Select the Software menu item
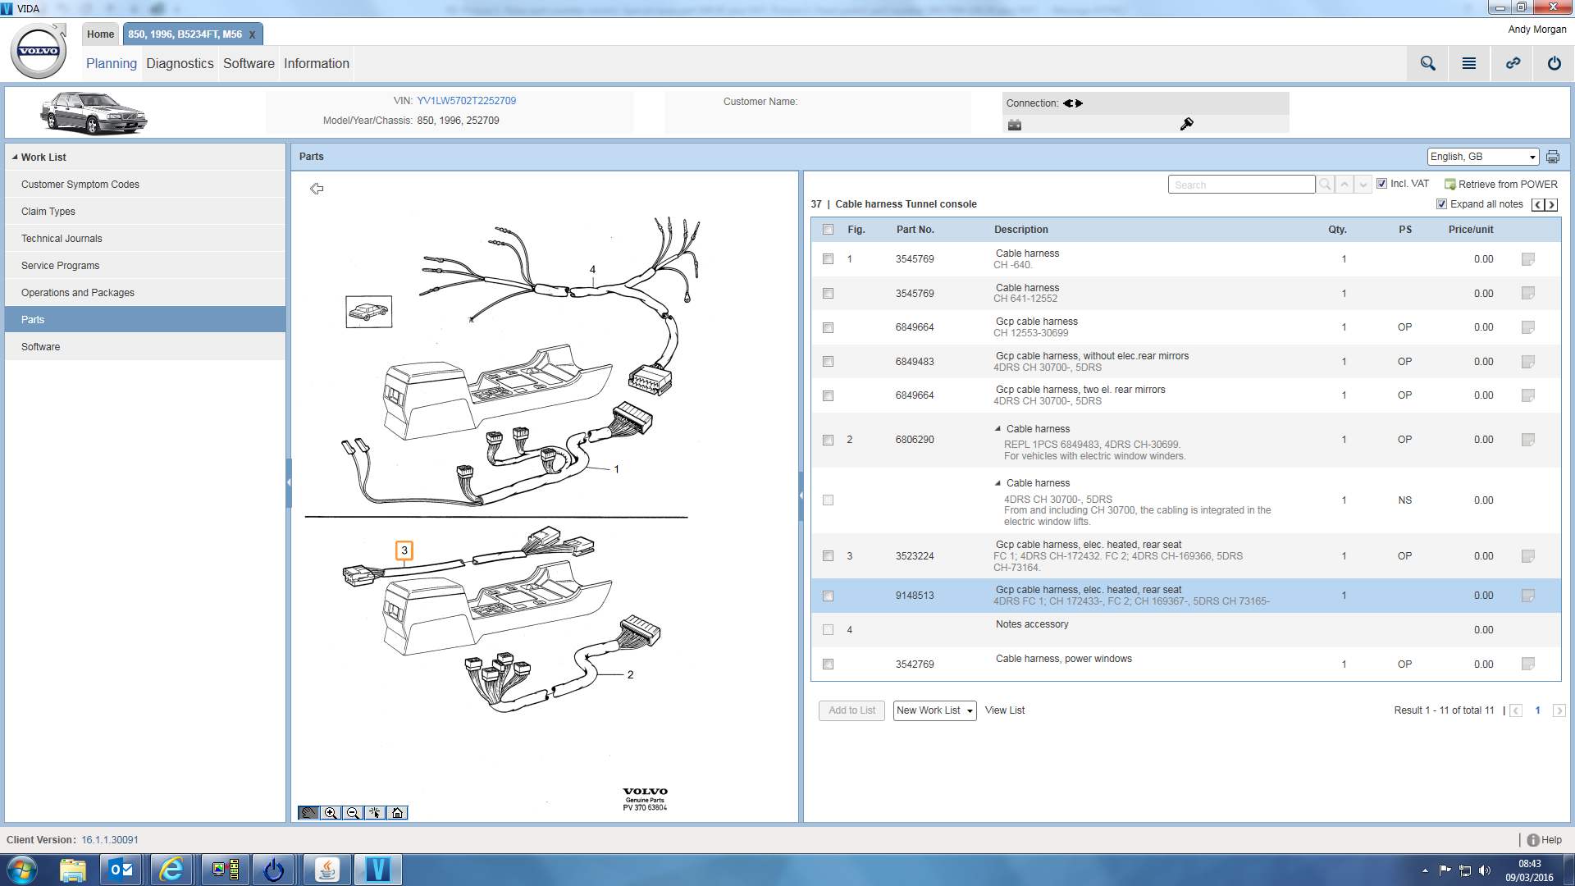The image size is (1575, 886). (40, 346)
